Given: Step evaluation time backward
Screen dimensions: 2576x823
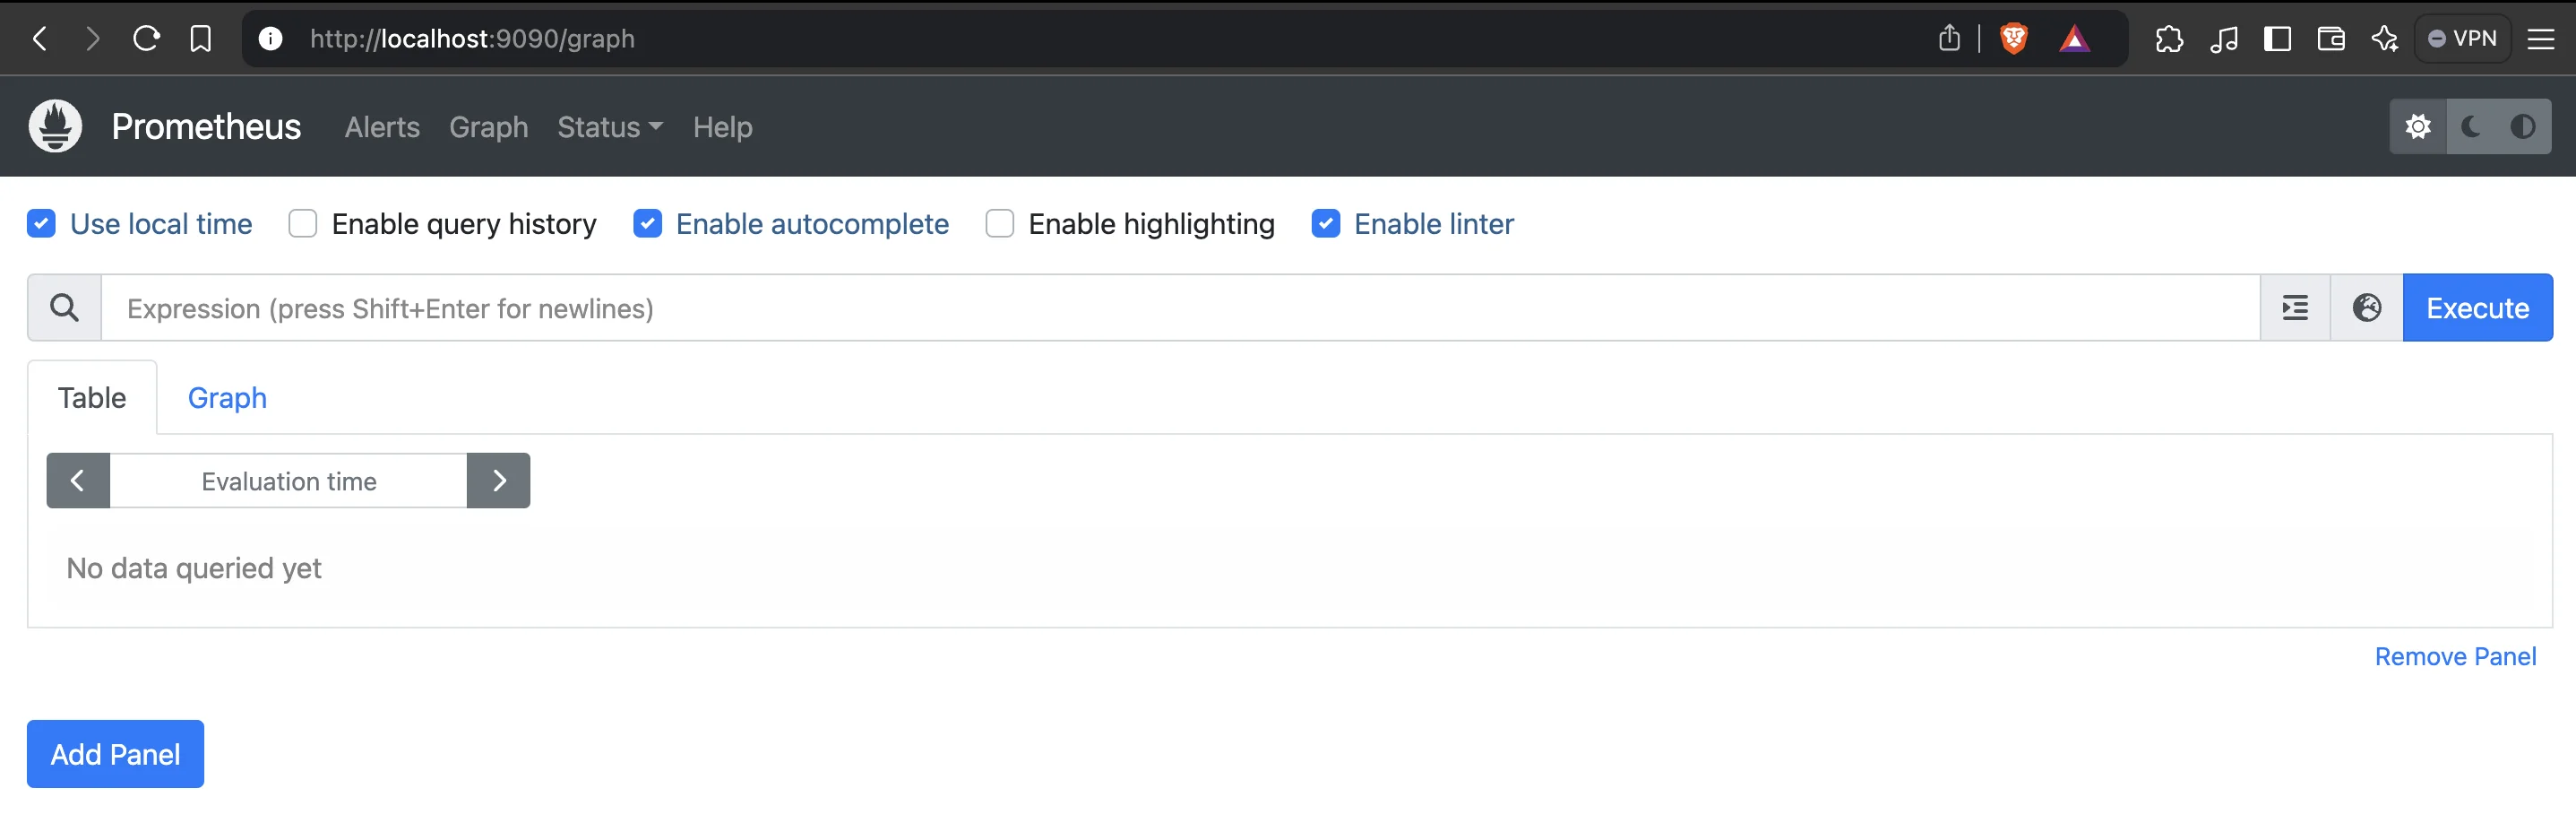Looking at the screenshot, I should tap(78, 481).
